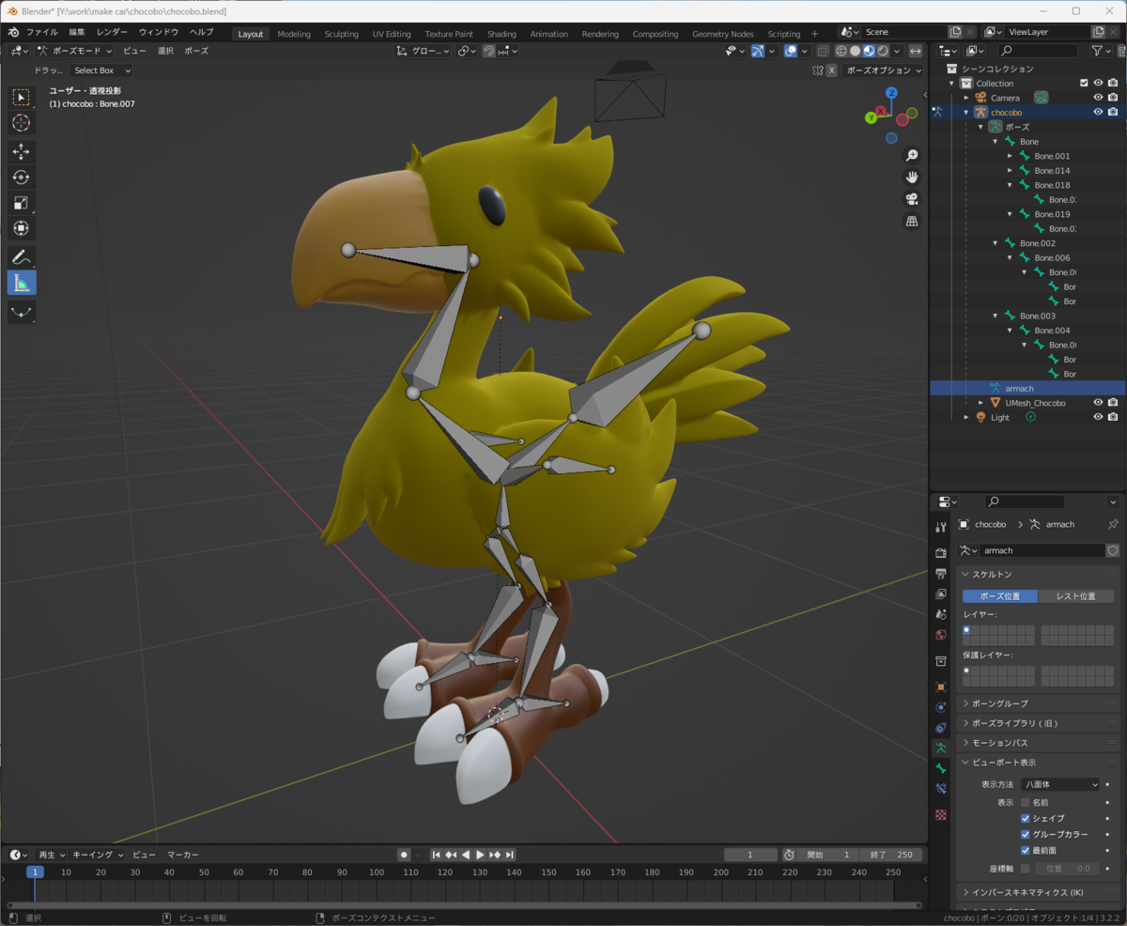
Task: Select the Select Box tool icon
Action: tap(22, 98)
